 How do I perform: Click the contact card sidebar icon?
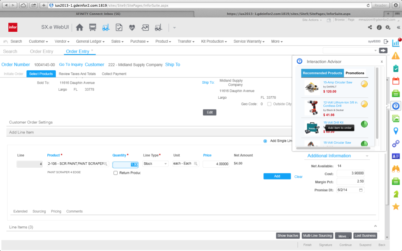[396, 156]
